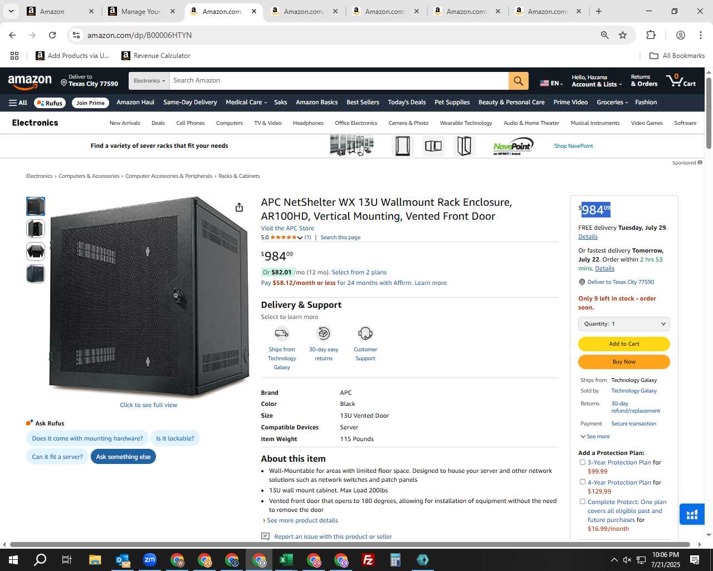This screenshot has height=571, width=713.
Task: Select the 30-day easy returns icon
Action: (x=324, y=333)
